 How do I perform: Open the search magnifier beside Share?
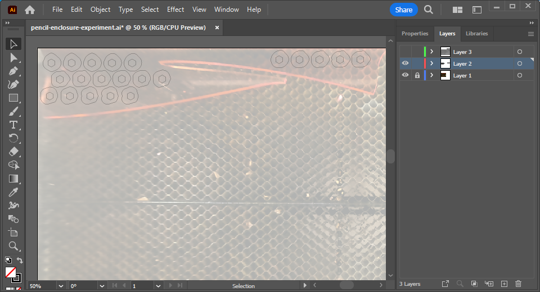429,10
